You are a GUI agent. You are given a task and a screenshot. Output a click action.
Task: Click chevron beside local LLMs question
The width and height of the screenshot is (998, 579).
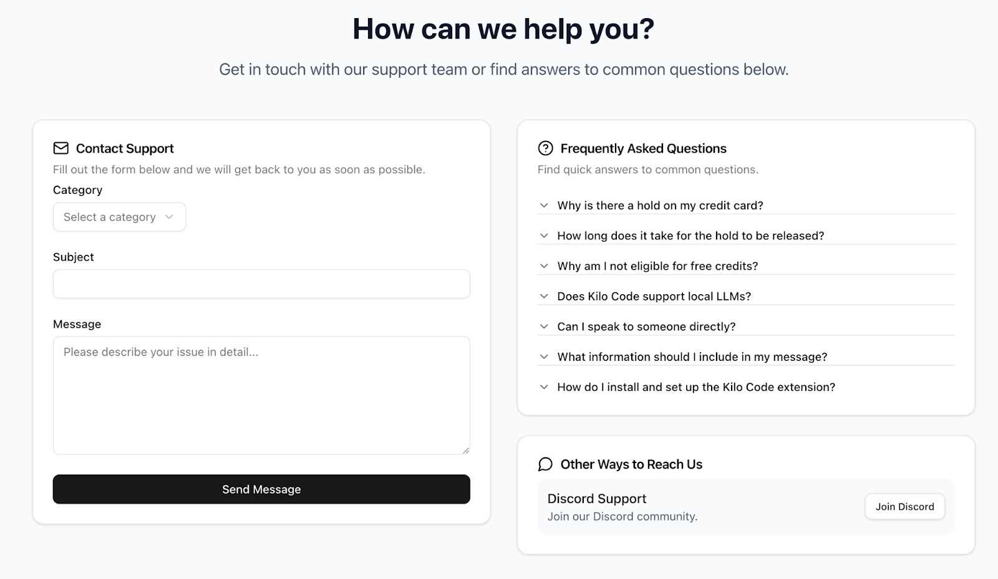coord(544,297)
